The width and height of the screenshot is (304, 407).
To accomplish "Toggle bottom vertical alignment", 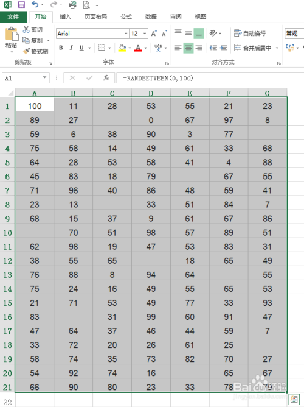I will [x=199, y=34].
